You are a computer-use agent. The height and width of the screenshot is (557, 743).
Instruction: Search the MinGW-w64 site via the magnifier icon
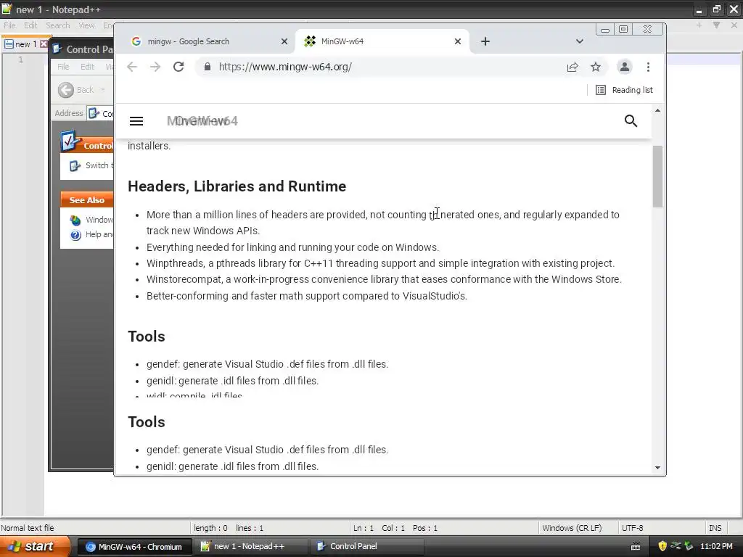click(631, 121)
